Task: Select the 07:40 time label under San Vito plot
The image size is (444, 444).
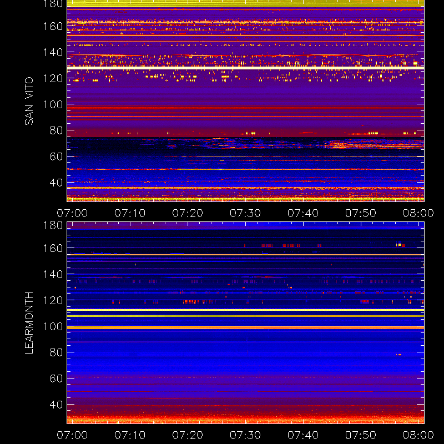Action: click(303, 213)
